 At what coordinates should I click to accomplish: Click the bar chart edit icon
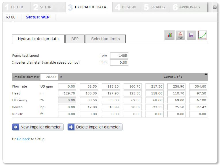point(169,35)
